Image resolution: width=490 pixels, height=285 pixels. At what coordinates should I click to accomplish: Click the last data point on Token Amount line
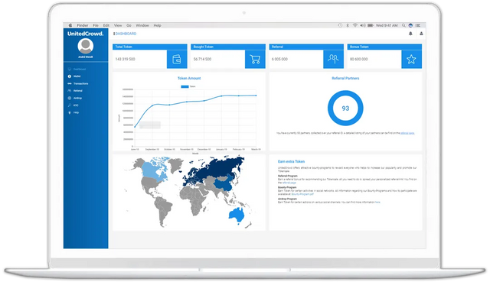coord(256,96)
